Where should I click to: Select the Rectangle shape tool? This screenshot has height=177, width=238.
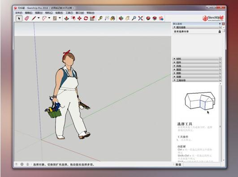pos(55,18)
